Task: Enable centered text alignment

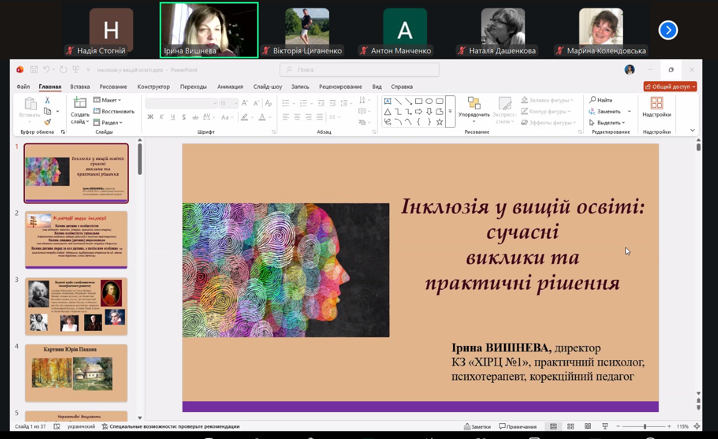Action: coord(297,116)
